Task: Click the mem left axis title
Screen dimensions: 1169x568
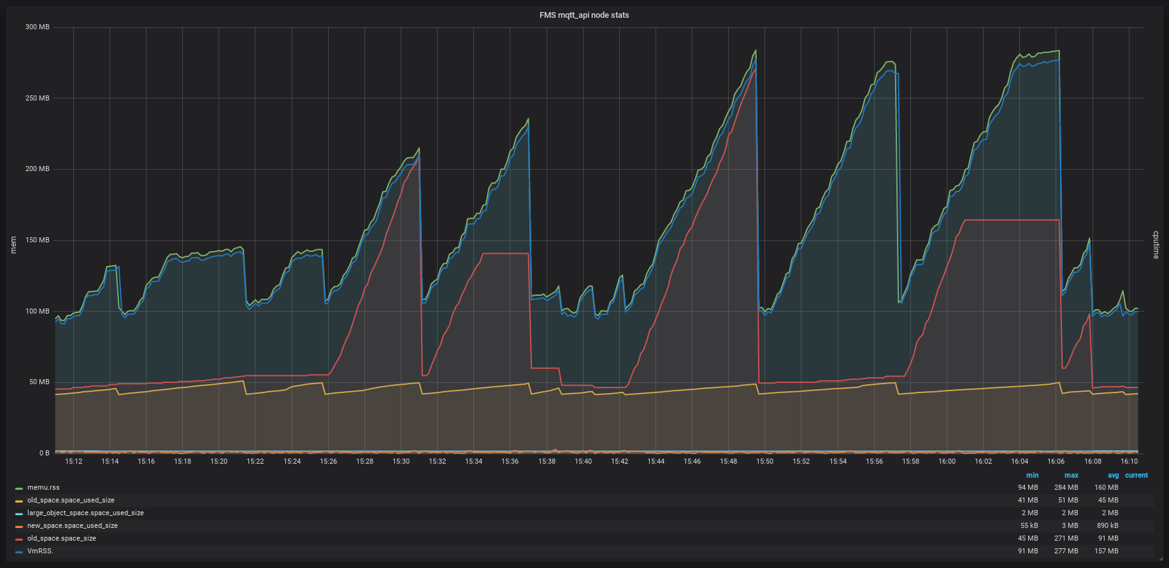Action: point(13,245)
